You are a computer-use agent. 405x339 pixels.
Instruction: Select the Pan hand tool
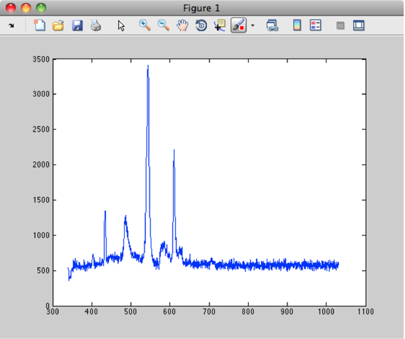point(182,25)
